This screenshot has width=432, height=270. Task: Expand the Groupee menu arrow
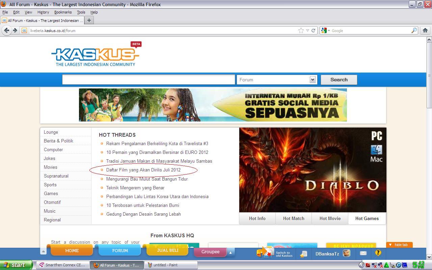coord(231,252)
